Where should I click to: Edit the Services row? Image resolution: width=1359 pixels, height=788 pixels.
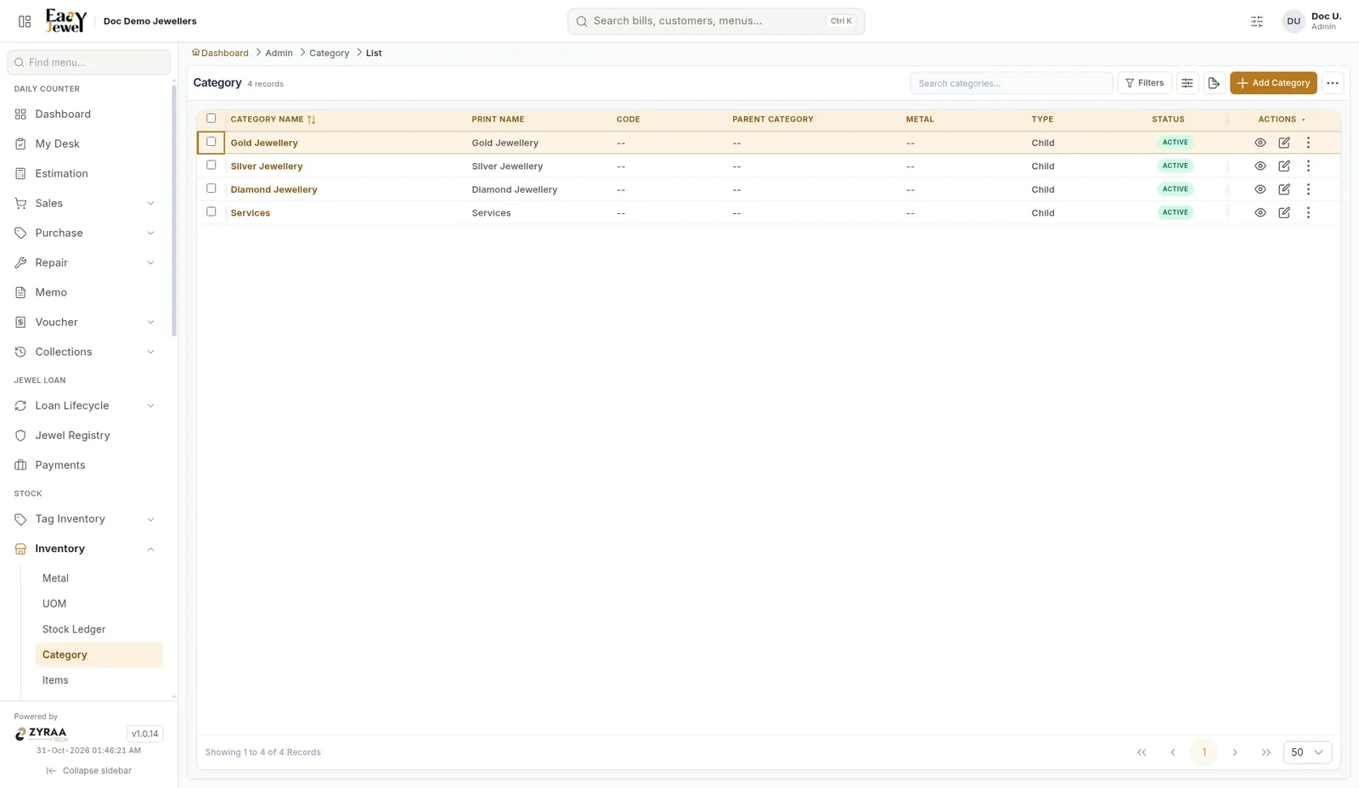tap(1284, 213)
